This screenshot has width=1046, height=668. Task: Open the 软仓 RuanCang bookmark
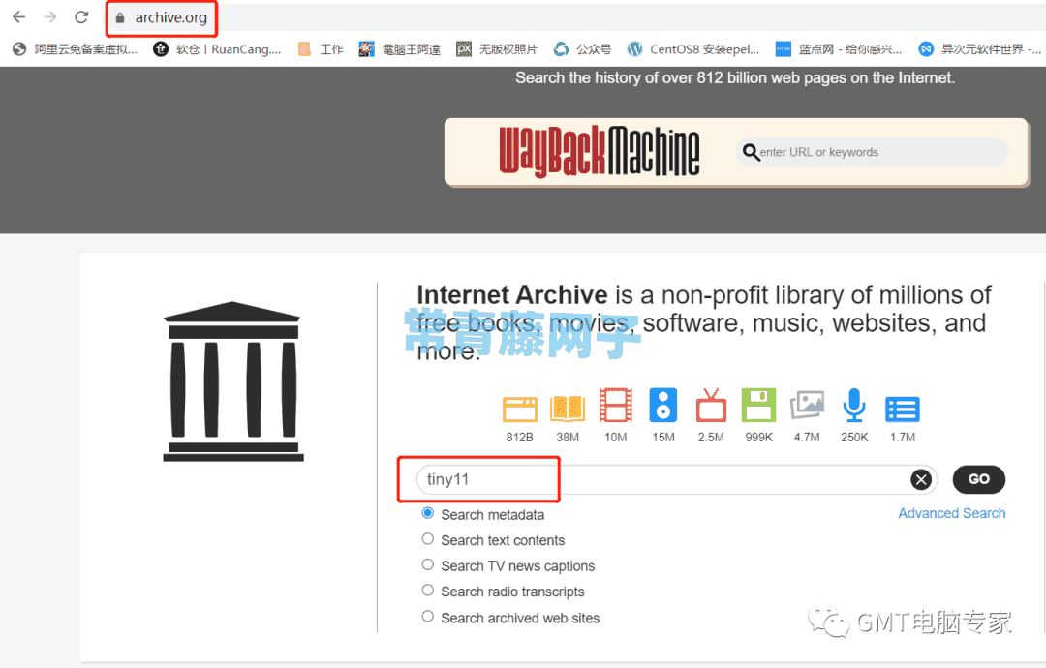click(218, 49)
